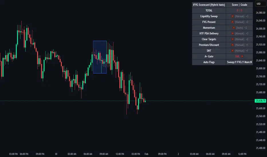Click the 26,000.00 price axis label

(x=260, y=29)
